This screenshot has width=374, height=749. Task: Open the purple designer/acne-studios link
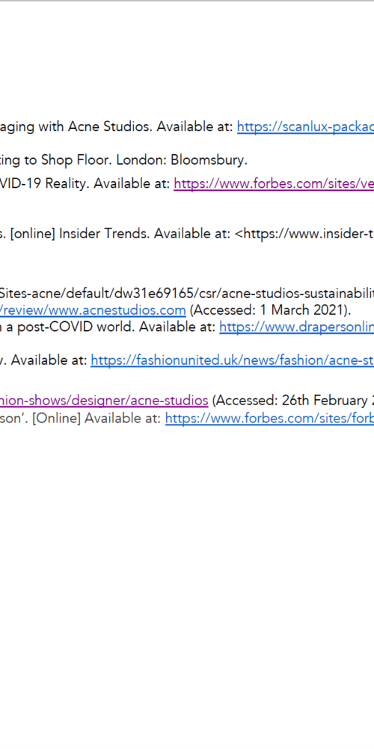(x=104, y=400)
